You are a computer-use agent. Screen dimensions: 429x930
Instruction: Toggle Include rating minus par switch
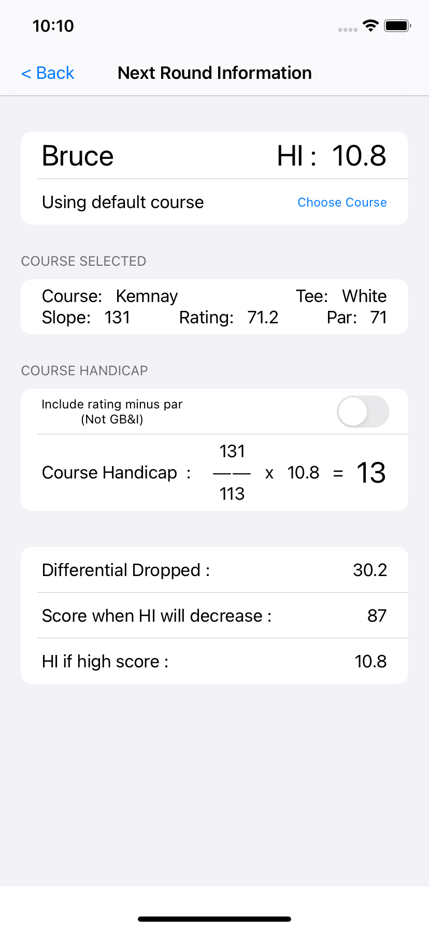[363, 412]
